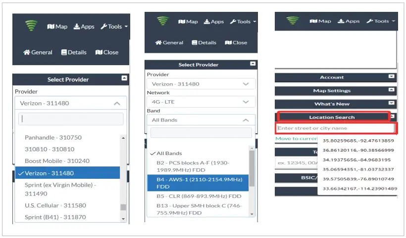Open Provider dropdown in middle panel
The width and height of the screenshot is (406, 238).
(x=201, y=84)
